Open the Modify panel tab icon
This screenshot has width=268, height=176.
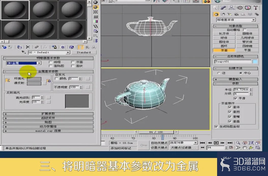[223, 8]
